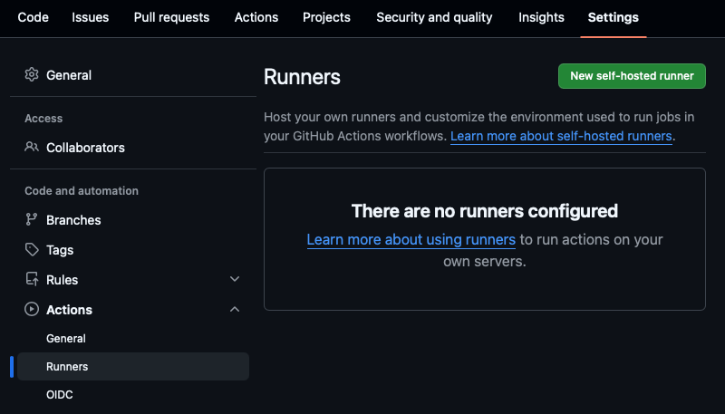Select the Settings tab
The height and width of the screenshot is (414, 725).
(x=614, y=17)
